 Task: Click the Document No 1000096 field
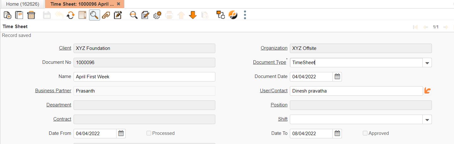click(x=144, y=63)
